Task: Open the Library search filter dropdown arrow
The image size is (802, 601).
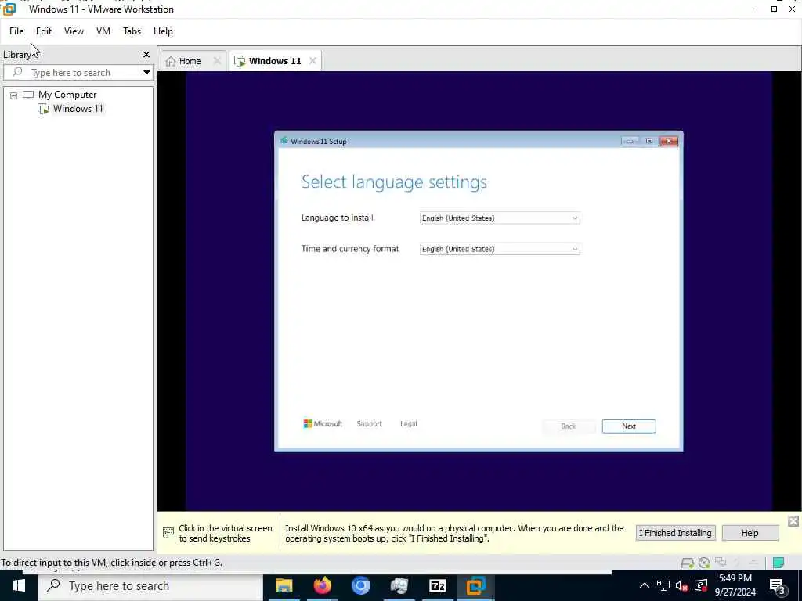Action: 146,73
